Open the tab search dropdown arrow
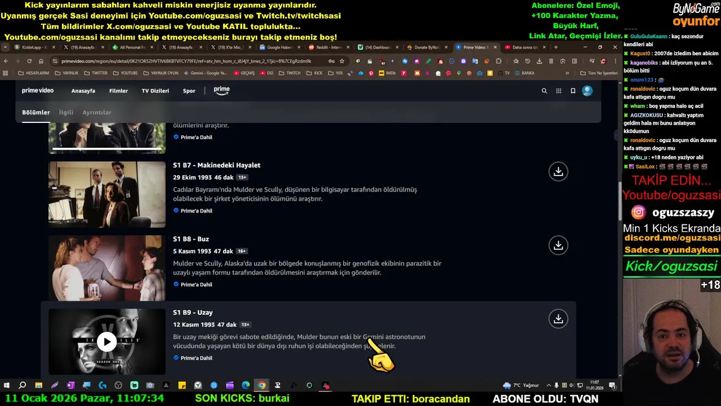721x406 pixels. [x=6, y=47]
